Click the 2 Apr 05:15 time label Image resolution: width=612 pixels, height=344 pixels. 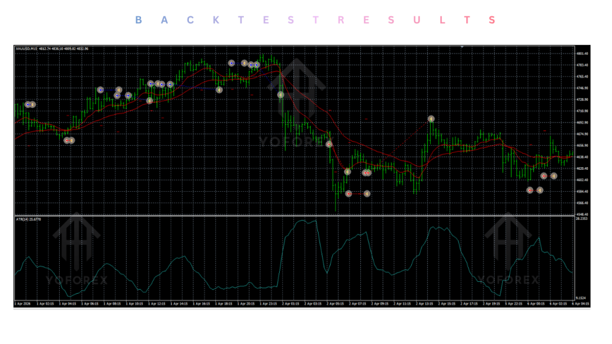pyautogui.click(x=335, y=303)
